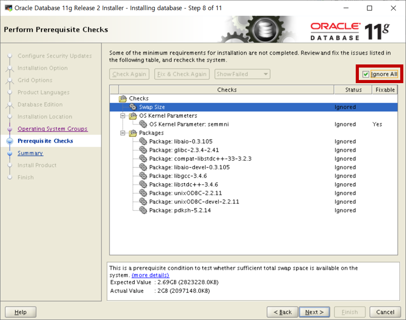Click gear icon for pdksh-5.2.14 package
Image resolution: width=406 pixels, height=320 pixels.
click(143, 210)
